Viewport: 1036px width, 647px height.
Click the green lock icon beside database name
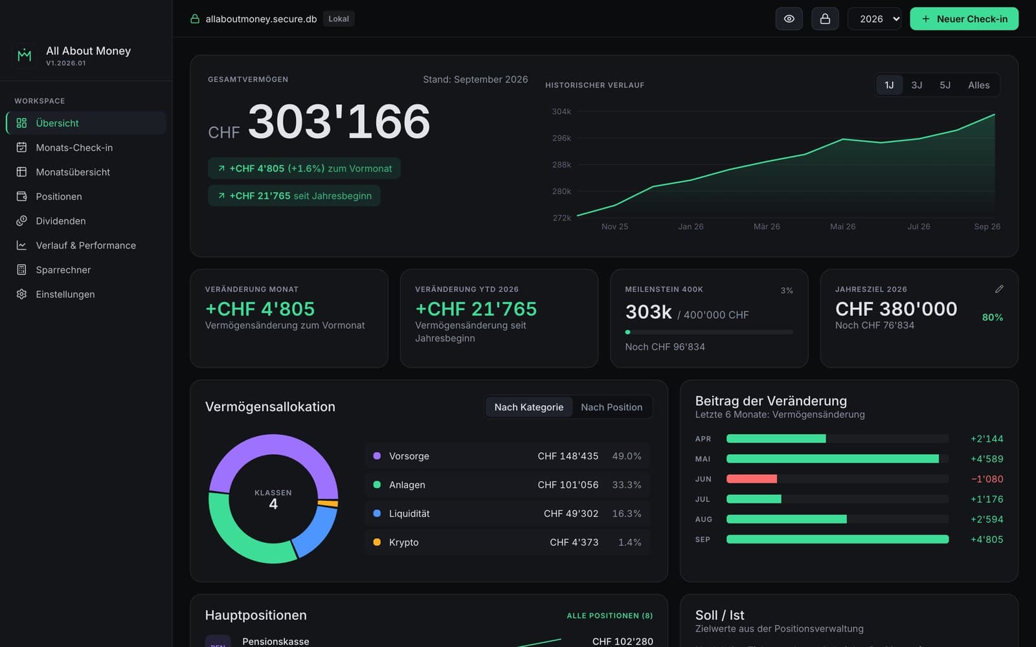(194, 19)
